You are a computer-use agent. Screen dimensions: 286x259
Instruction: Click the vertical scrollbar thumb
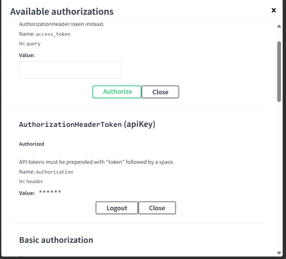click(279, 71)
